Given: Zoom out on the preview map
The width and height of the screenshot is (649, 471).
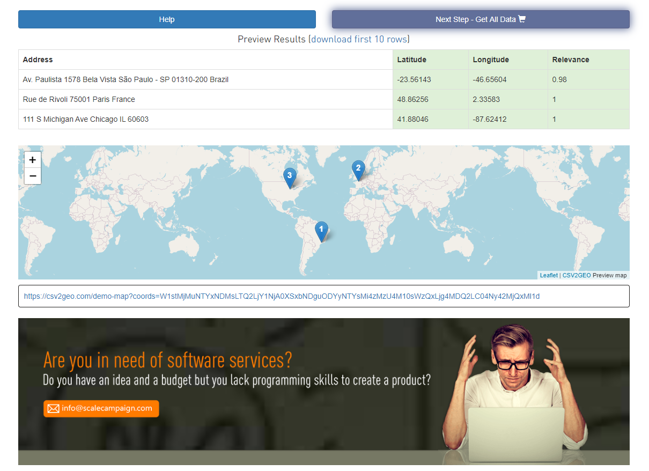Looking at the screenshot, I should [33, 176].
